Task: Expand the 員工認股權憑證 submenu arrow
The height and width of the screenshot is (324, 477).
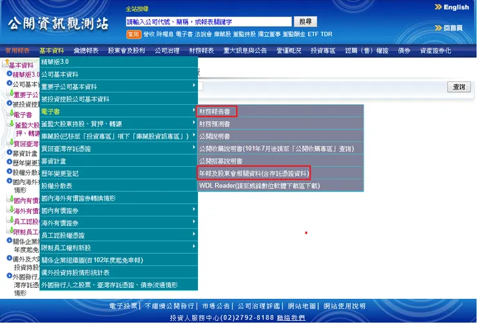Action: [x=194, y=234]
